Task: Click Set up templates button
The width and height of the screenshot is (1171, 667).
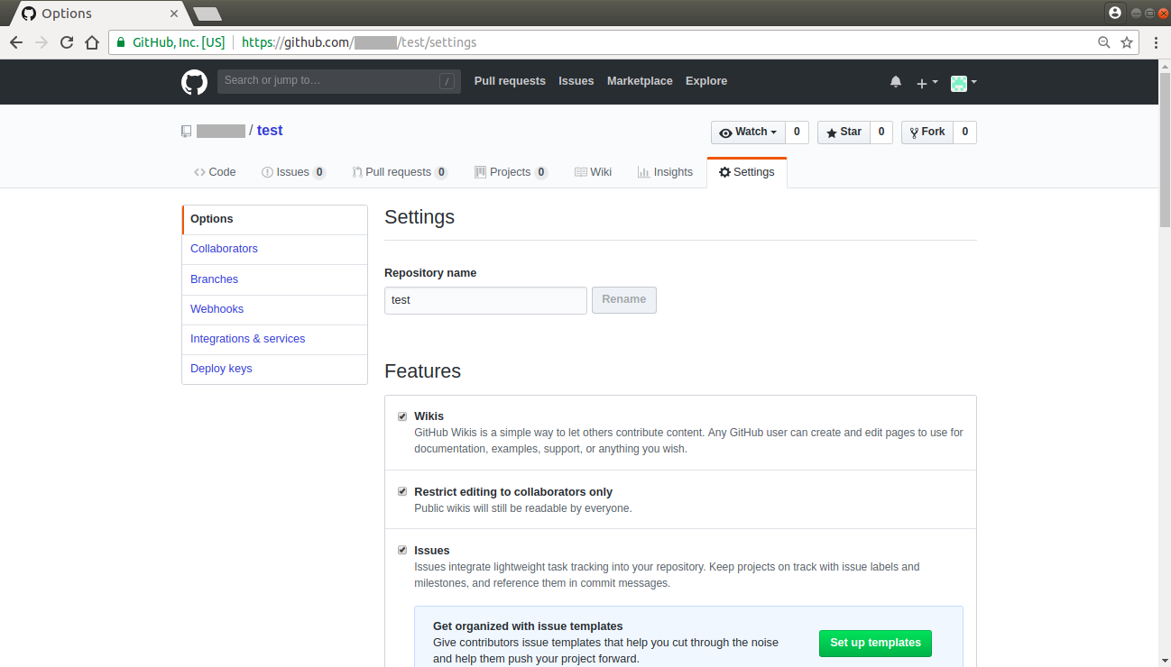Action: pos(875,643)
